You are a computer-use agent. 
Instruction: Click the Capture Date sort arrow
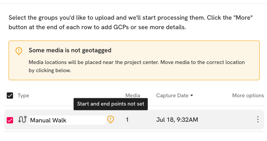click(x=192, y=96)
